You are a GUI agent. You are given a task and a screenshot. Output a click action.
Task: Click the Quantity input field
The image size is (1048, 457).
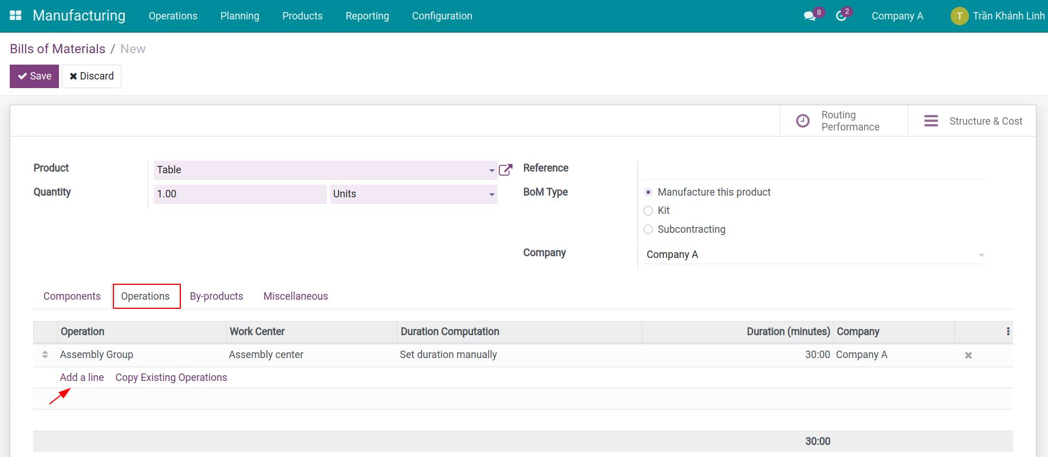240,194
